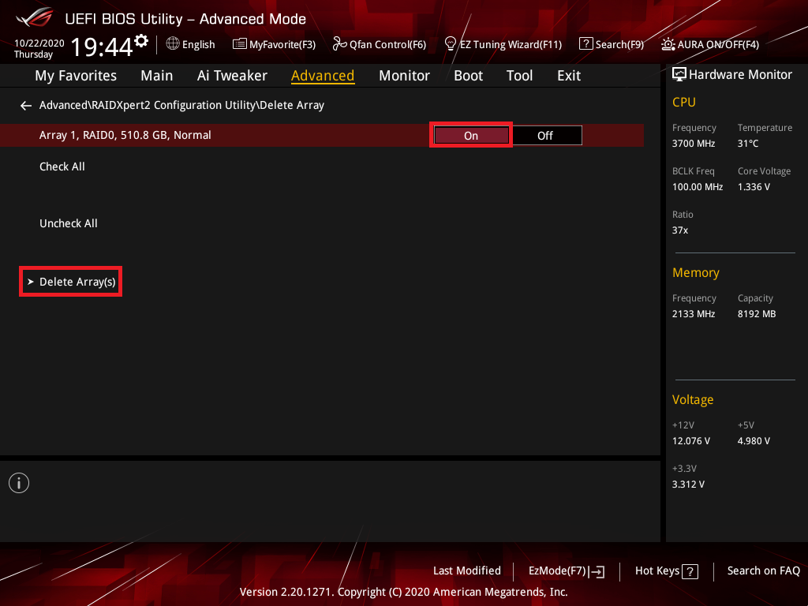Image resolution: width=808 pixels, height=606 pixels.
Task: Go to the Boot tab
Action: tap(468, 76)
